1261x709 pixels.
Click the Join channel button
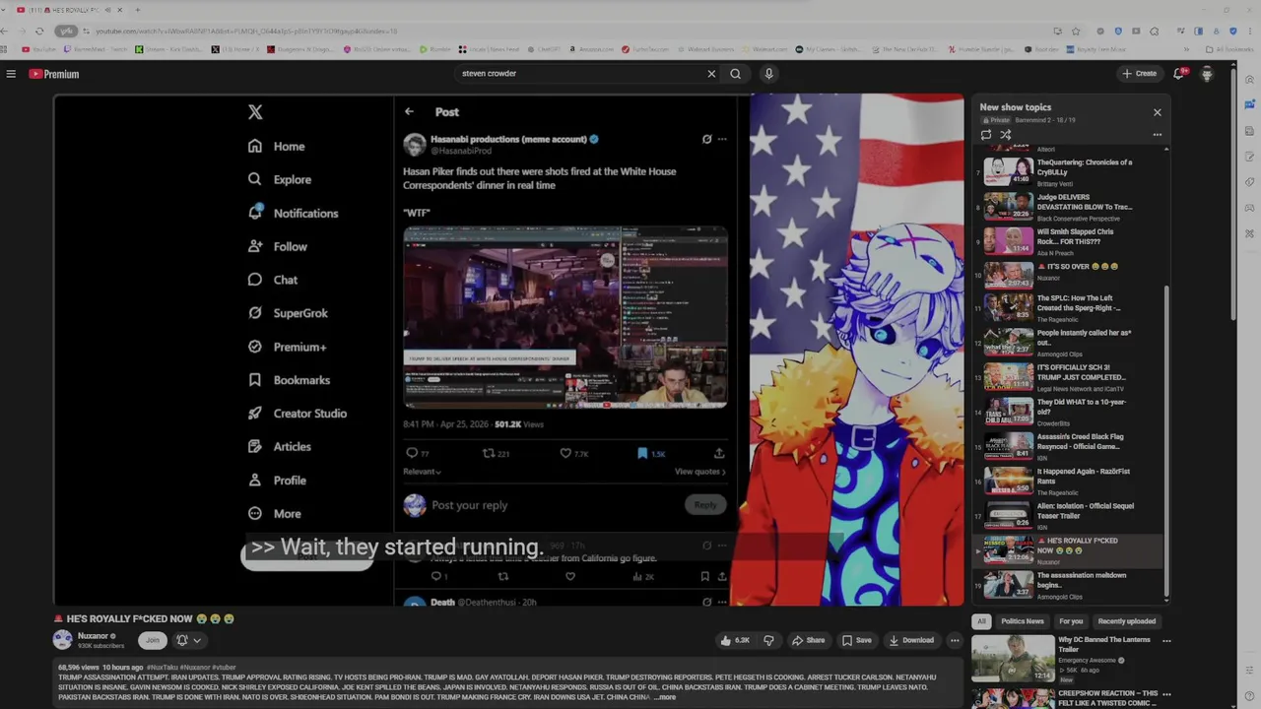tap(152, 640)
